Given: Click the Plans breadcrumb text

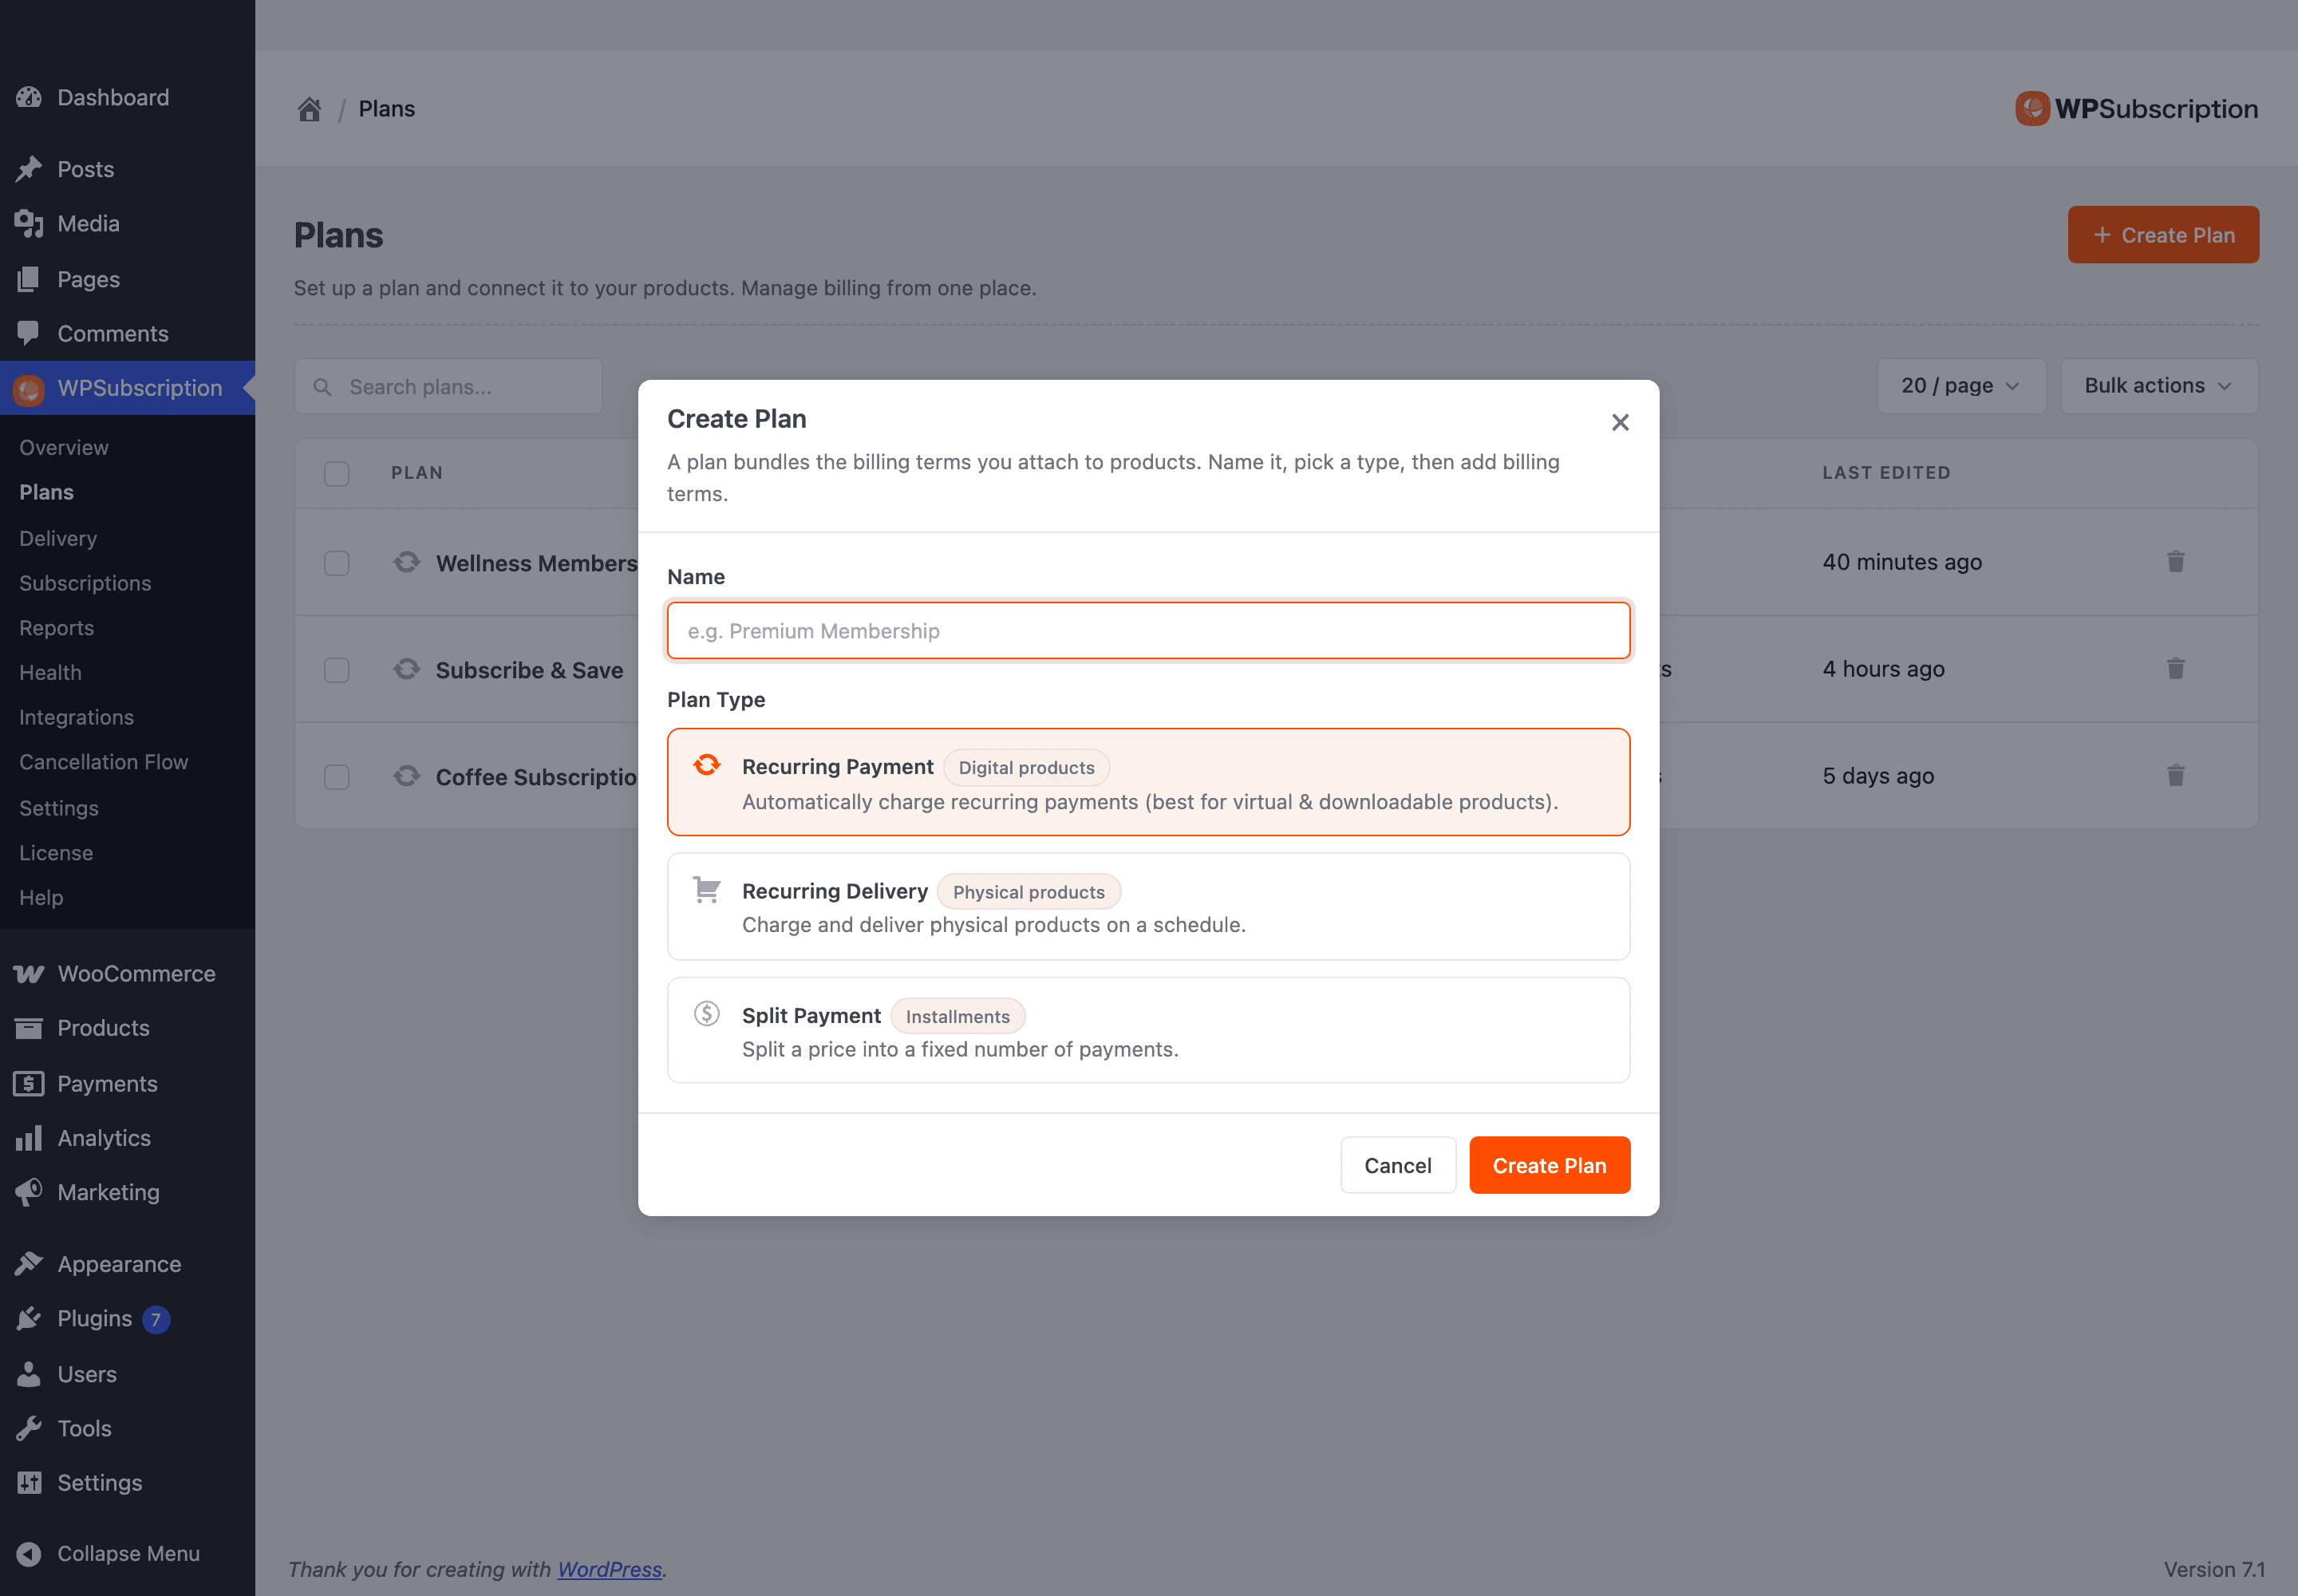Looking at the screenshot, I should point(386,109).
